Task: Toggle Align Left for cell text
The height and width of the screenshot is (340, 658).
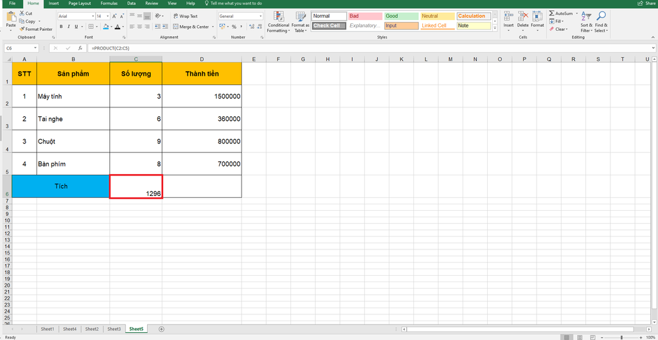Action: coord(132,26)
